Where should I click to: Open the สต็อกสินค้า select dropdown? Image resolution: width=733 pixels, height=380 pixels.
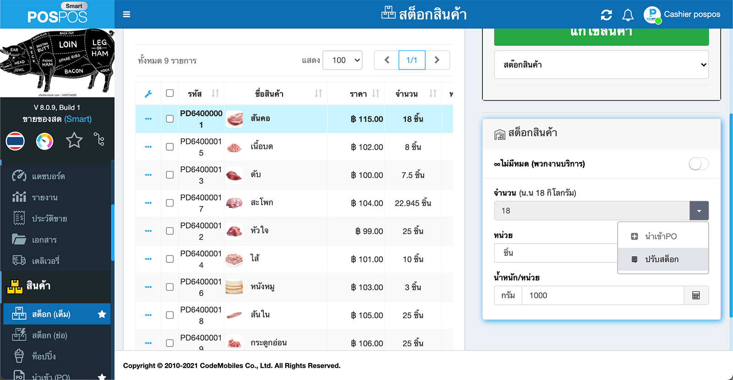601,65
